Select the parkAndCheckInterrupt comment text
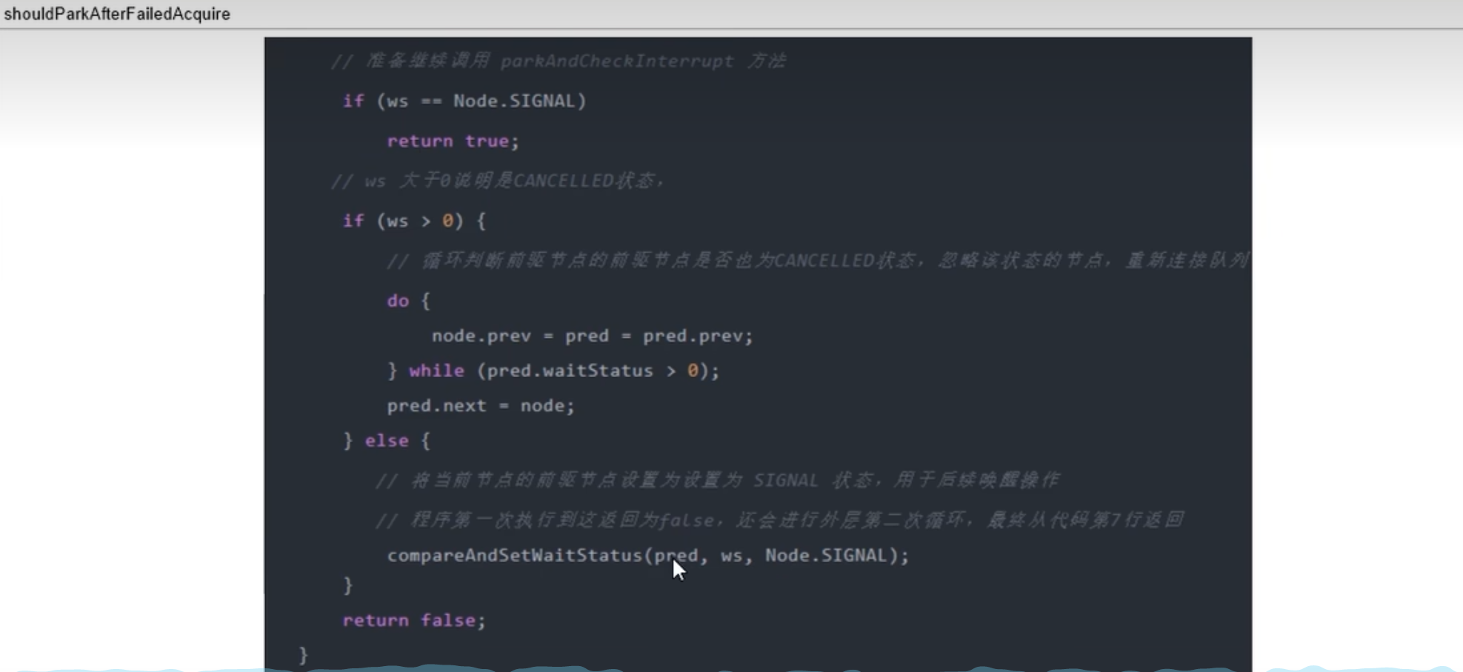 pos(556,61)
